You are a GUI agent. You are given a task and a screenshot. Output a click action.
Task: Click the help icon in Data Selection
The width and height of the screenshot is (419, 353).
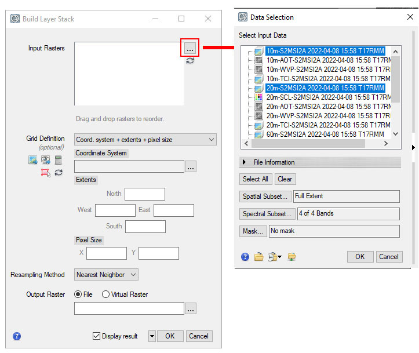click(x=245, y=257)
